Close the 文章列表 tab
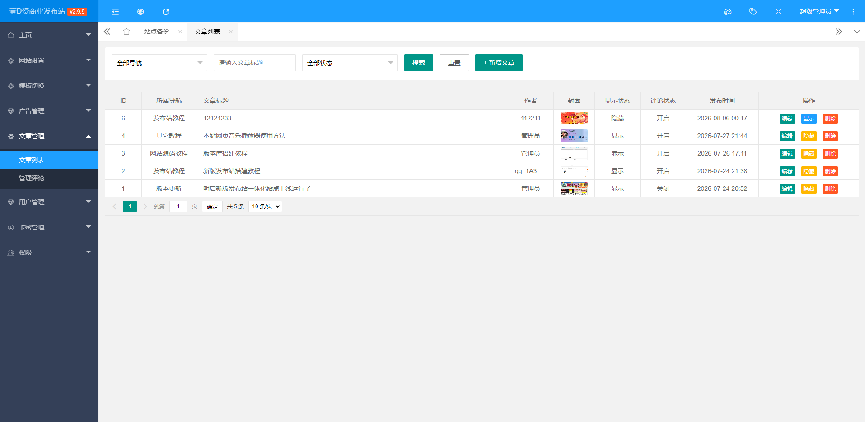Screen dimensions: 865x422 (231, 32)
